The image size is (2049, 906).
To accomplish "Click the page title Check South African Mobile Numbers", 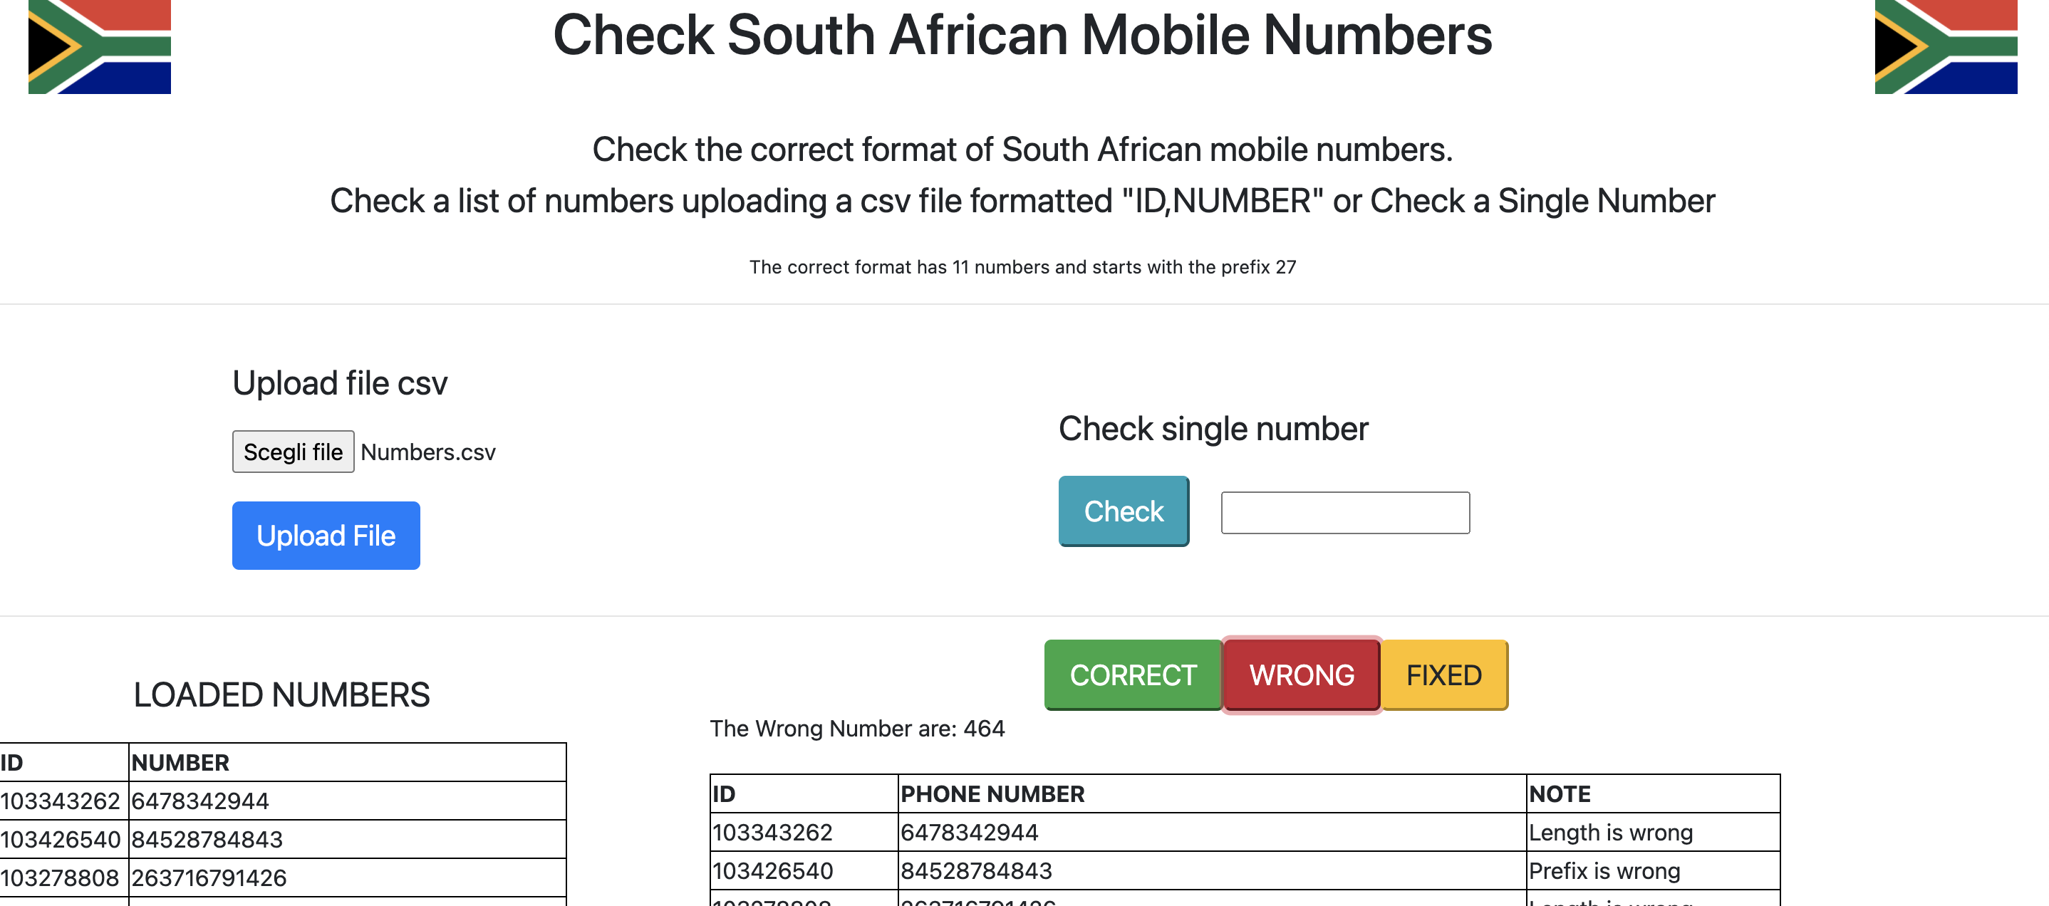I will tap(1024, 34).
